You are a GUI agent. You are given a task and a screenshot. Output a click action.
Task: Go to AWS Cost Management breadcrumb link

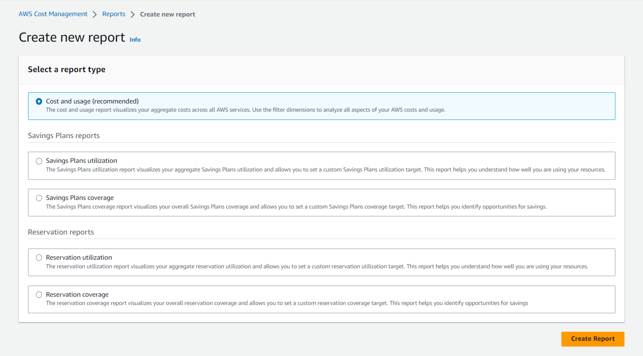click(x=53, y=14)
